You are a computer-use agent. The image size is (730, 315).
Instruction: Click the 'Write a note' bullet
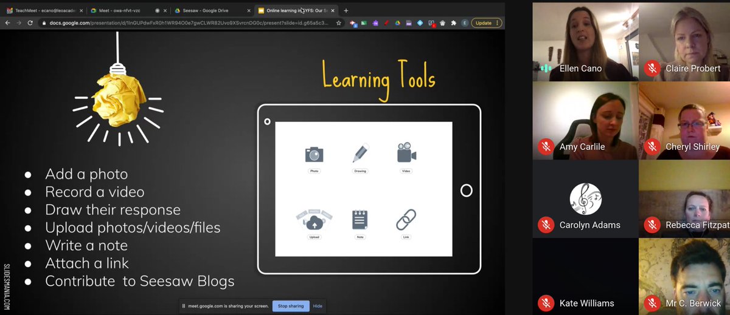(86, 246)
